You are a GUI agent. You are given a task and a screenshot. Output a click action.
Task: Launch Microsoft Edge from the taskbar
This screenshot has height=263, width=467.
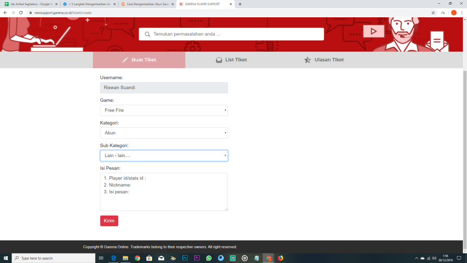(114, 258)
